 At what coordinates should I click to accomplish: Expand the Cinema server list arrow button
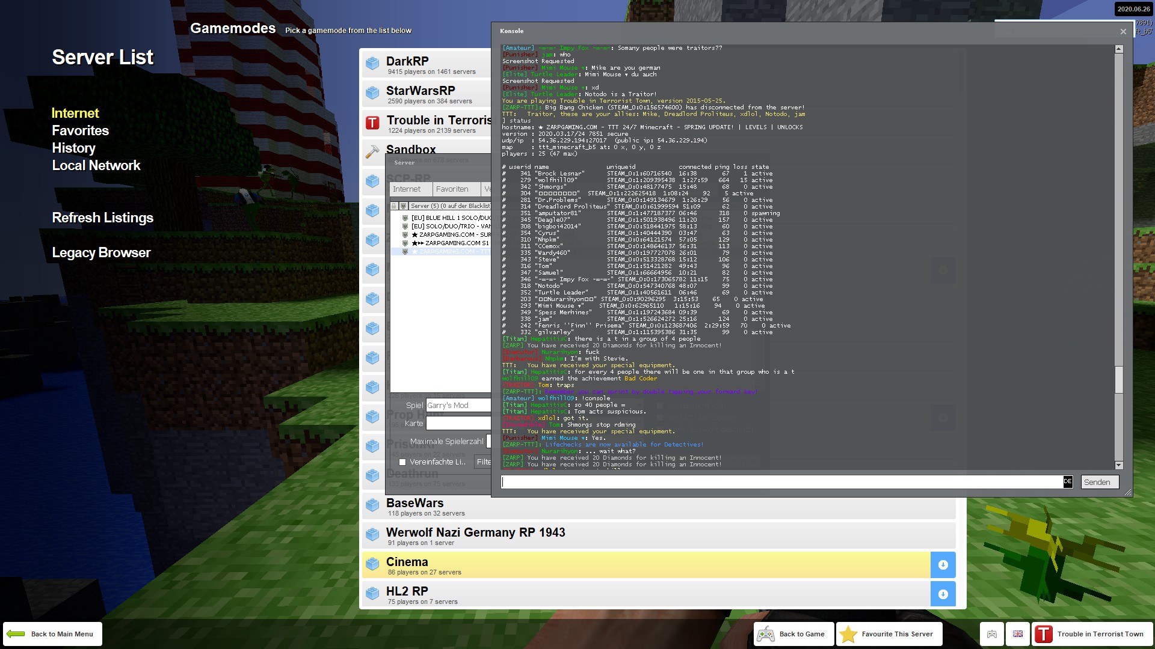(x=943, y=565)
